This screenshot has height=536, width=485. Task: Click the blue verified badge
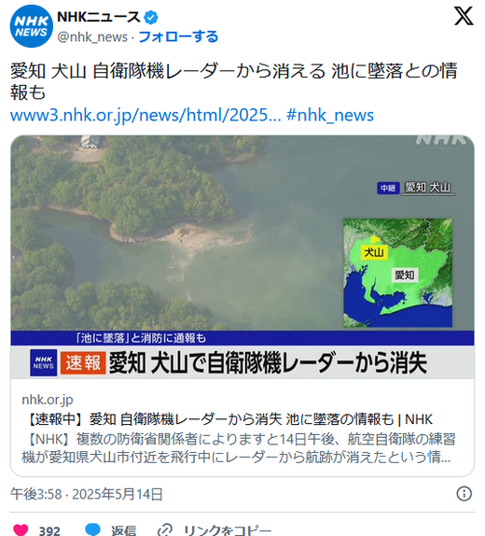tap(151, 18)
